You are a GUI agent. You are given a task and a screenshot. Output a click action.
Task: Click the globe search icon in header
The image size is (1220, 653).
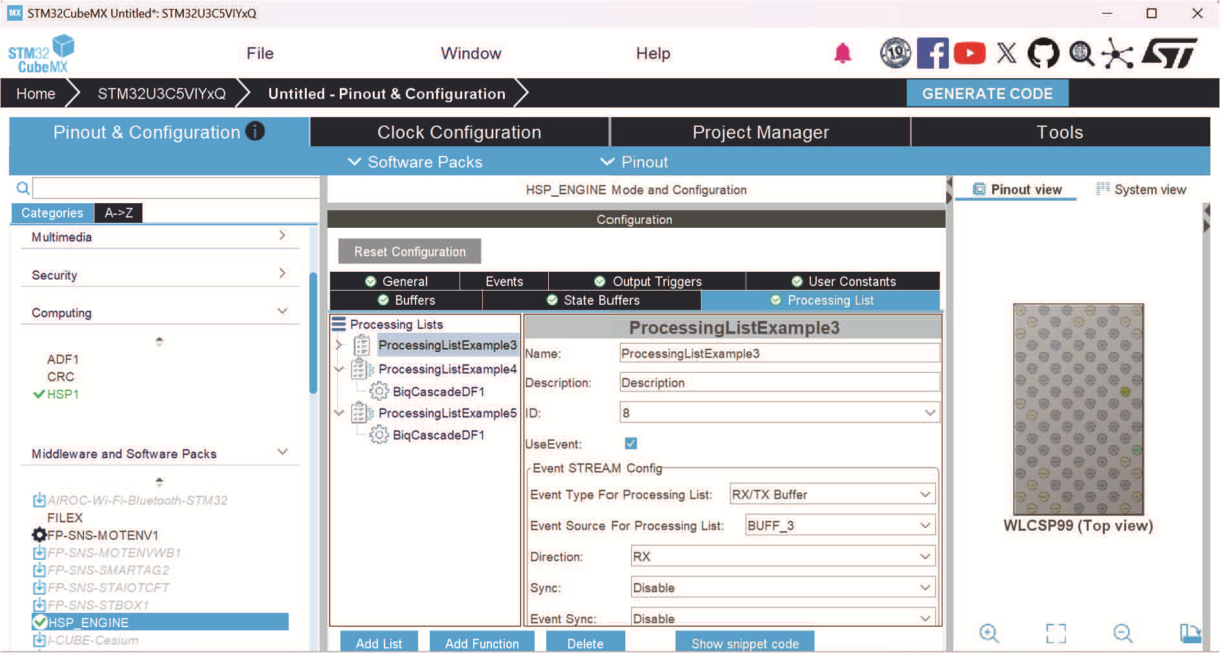(1081, 53)
